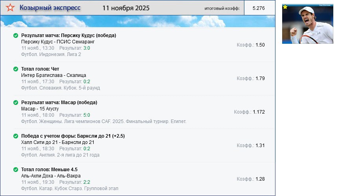This screenshot has width=340, height=196.
Task: Click the 1.172 coefficient value
Action: tap(259, 112)
